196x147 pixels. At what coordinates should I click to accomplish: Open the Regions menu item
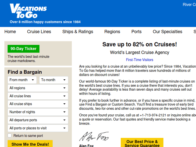click(x=112, y=32)
